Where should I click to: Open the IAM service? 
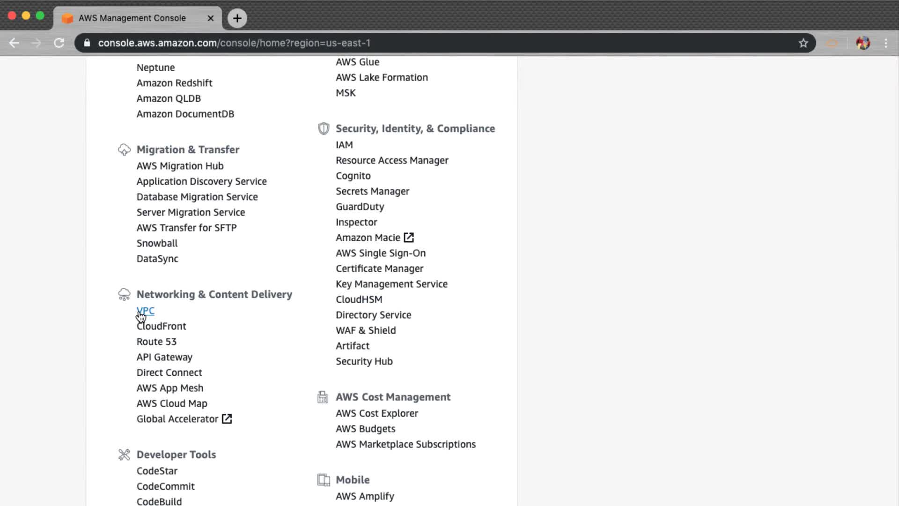click(344, 145)
